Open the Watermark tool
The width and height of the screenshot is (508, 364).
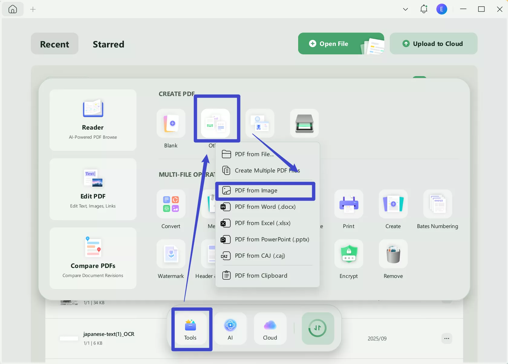(x=171, y=254)
